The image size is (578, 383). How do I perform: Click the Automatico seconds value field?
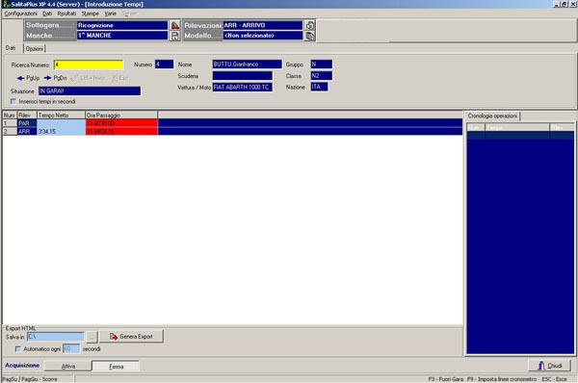[x=71, y=348]
